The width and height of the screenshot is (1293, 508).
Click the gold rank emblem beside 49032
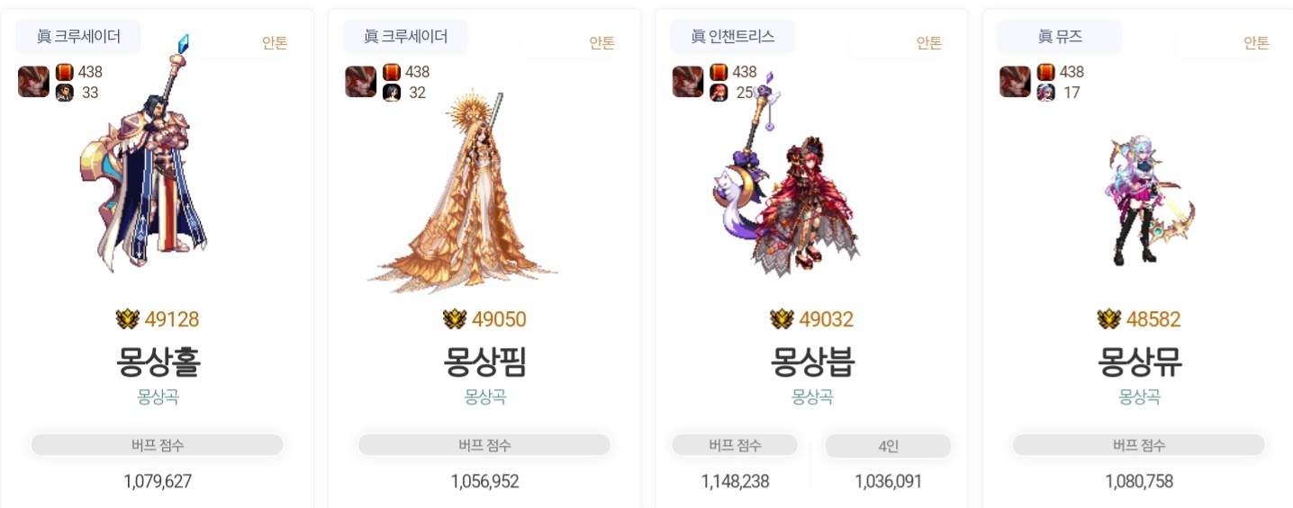point(782,319)
